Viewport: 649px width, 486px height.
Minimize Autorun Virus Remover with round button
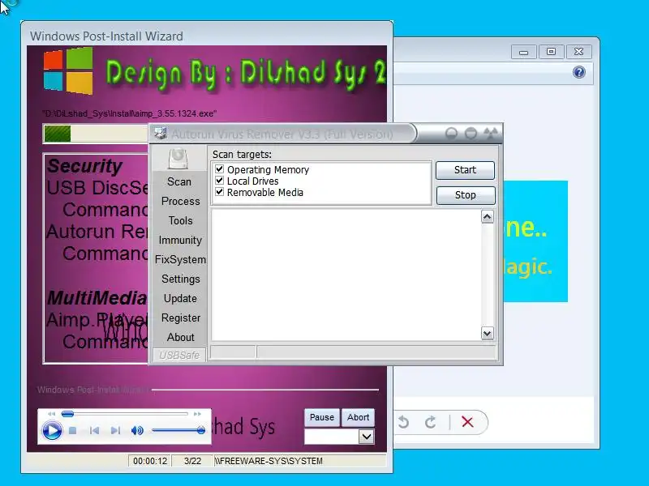click(x=451, y=134)
